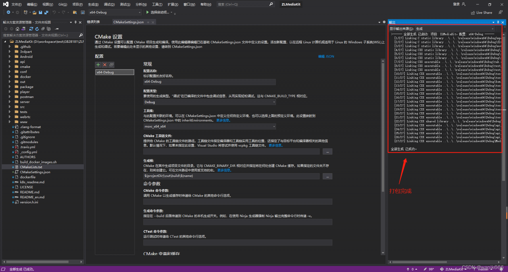Viewport: 508px width, 272px height.
Task: Click the green add configuration plus icon
Action: [x=98, y=65]
